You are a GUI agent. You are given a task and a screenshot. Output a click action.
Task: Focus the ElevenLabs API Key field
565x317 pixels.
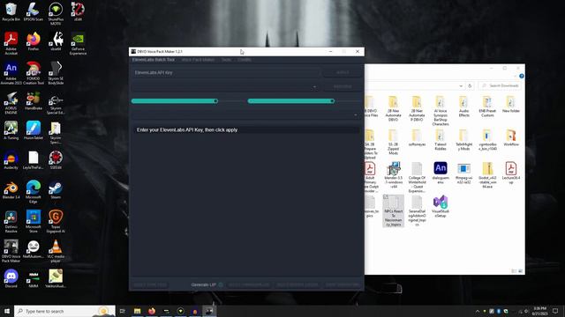tap(226, 72)
